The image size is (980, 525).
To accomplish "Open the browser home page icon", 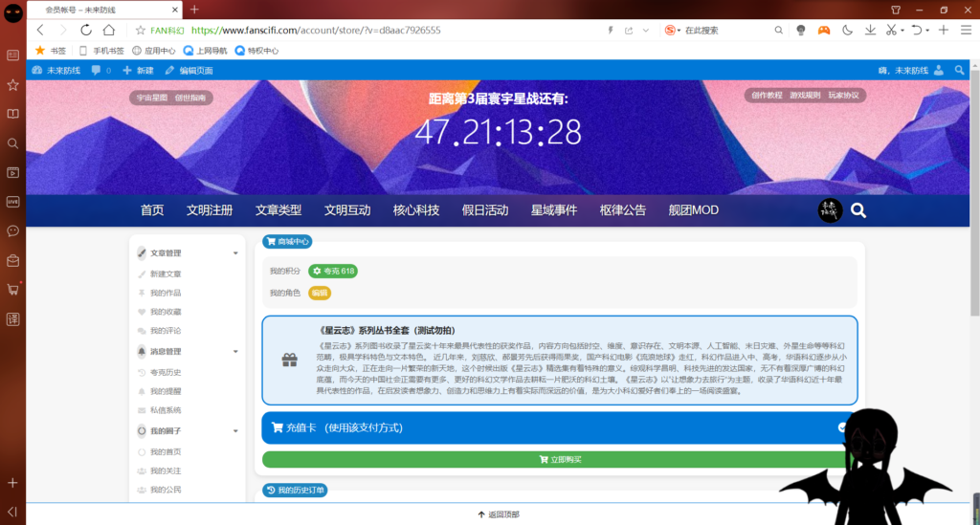I will coord(109,30).
